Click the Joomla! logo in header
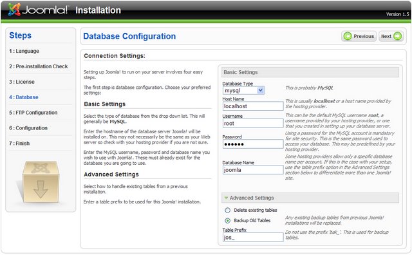The height and width of the screenshot is (255, 412). pos(38,10)
